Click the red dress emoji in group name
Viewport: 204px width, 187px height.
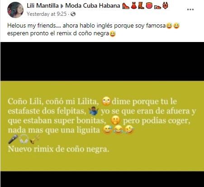134,6
